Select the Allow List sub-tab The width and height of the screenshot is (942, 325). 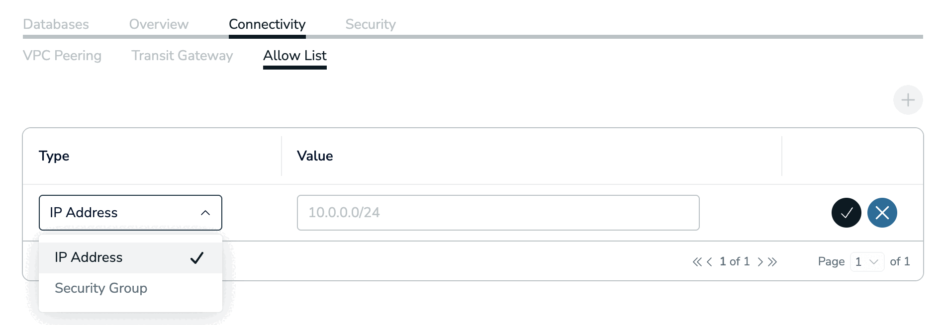point(295,56)
